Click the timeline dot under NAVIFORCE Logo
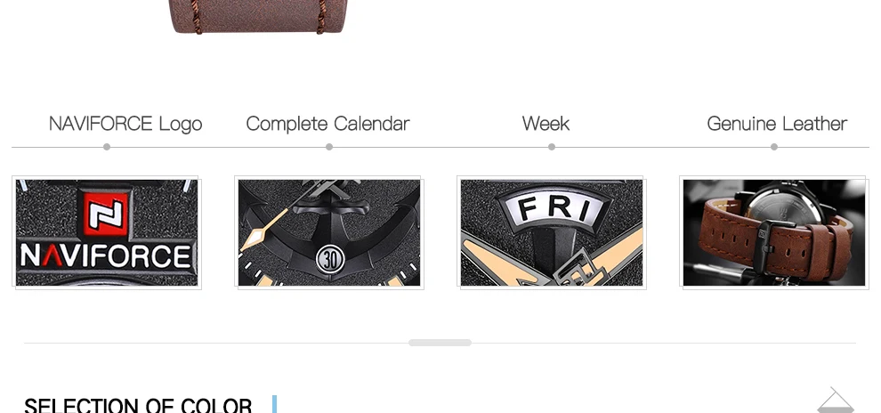Image resolution: width=881 pixels, height=413 pixels. [x=107, y=147]
